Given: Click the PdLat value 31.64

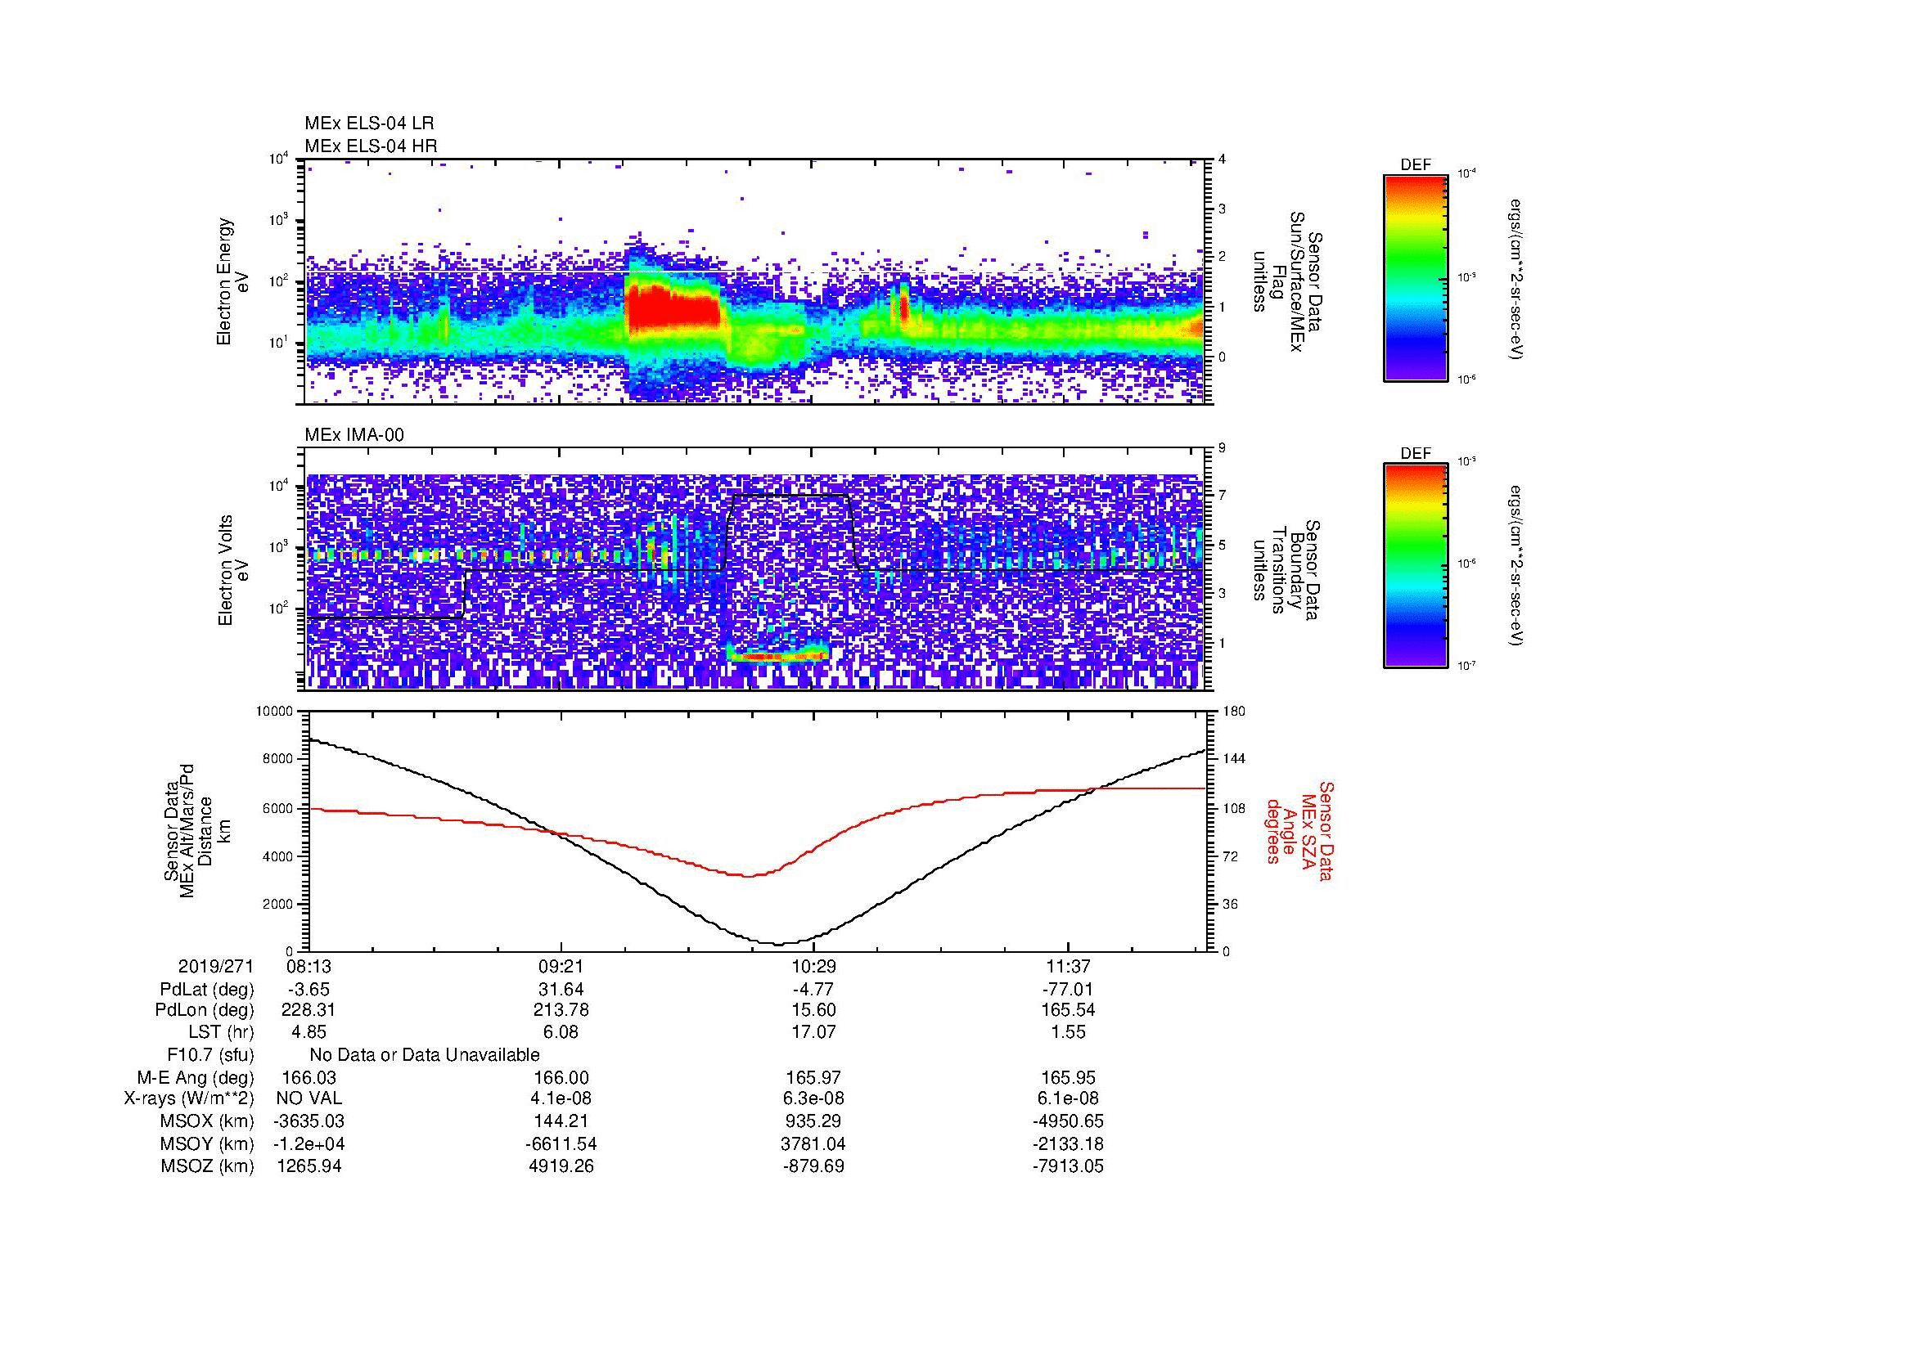Looking at the screenshot, I should [x=561, y=990].
